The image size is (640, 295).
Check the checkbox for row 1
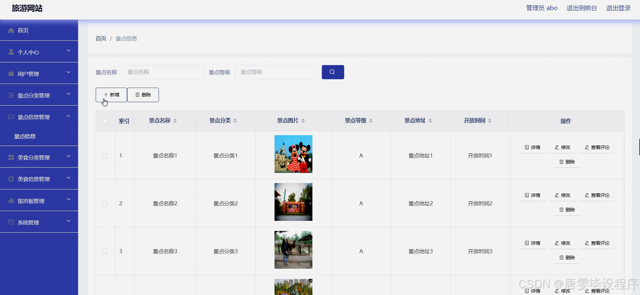pyautogui.click(x=105, y=156)
